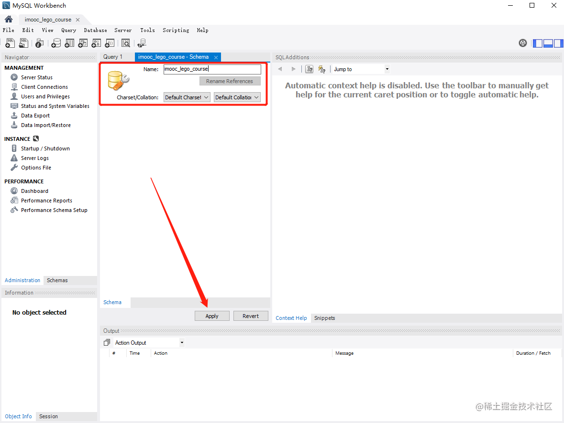Viewport: 564px width, 423px height.
Task: Open preferences gear icon in the top right
Action: (x=523, y=43)
